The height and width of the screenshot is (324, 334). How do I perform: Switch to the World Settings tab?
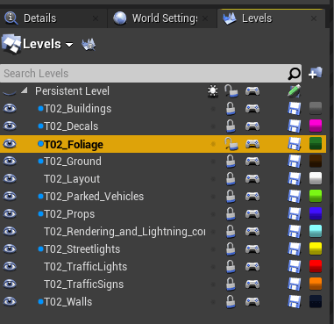pos(165,18)
